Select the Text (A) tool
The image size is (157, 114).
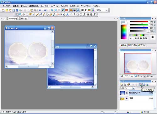[x=68, y=14]
